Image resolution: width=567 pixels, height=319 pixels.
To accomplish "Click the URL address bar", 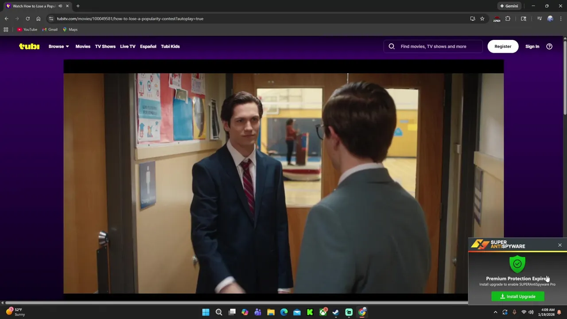I will 261,19.
